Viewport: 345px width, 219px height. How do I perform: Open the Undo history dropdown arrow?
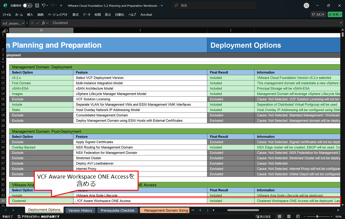[47, 5]
